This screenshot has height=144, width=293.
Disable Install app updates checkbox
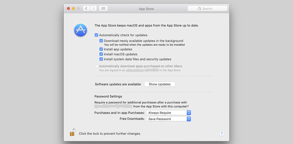pos(101,49)
